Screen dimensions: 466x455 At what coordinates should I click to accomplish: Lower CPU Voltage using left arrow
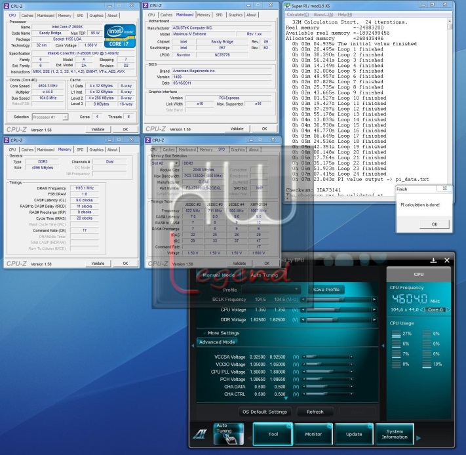pyautogui.click(x=303, y=309)
